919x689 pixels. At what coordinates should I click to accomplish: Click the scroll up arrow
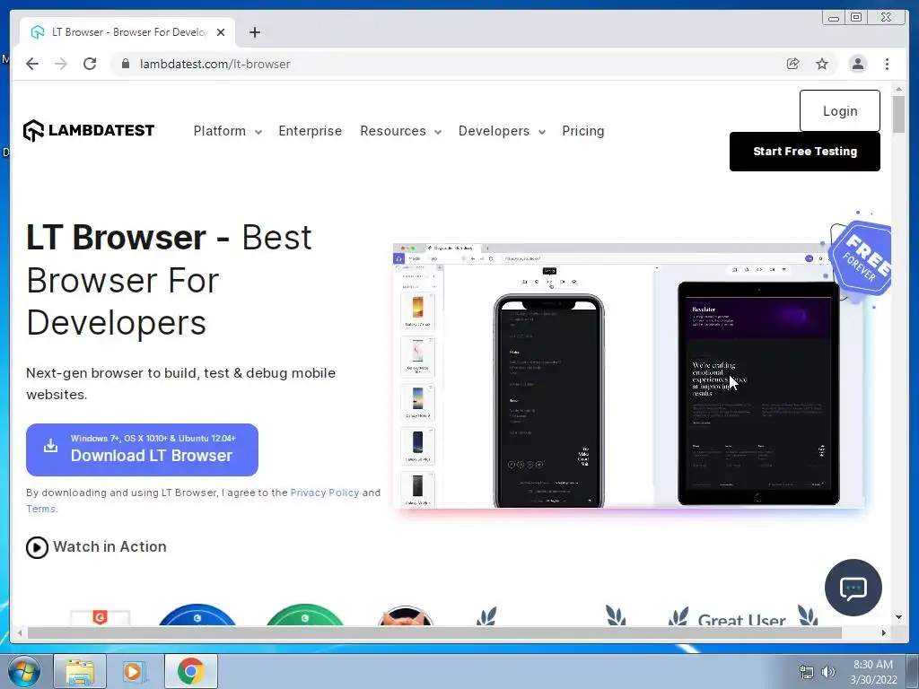coord(898,89)
